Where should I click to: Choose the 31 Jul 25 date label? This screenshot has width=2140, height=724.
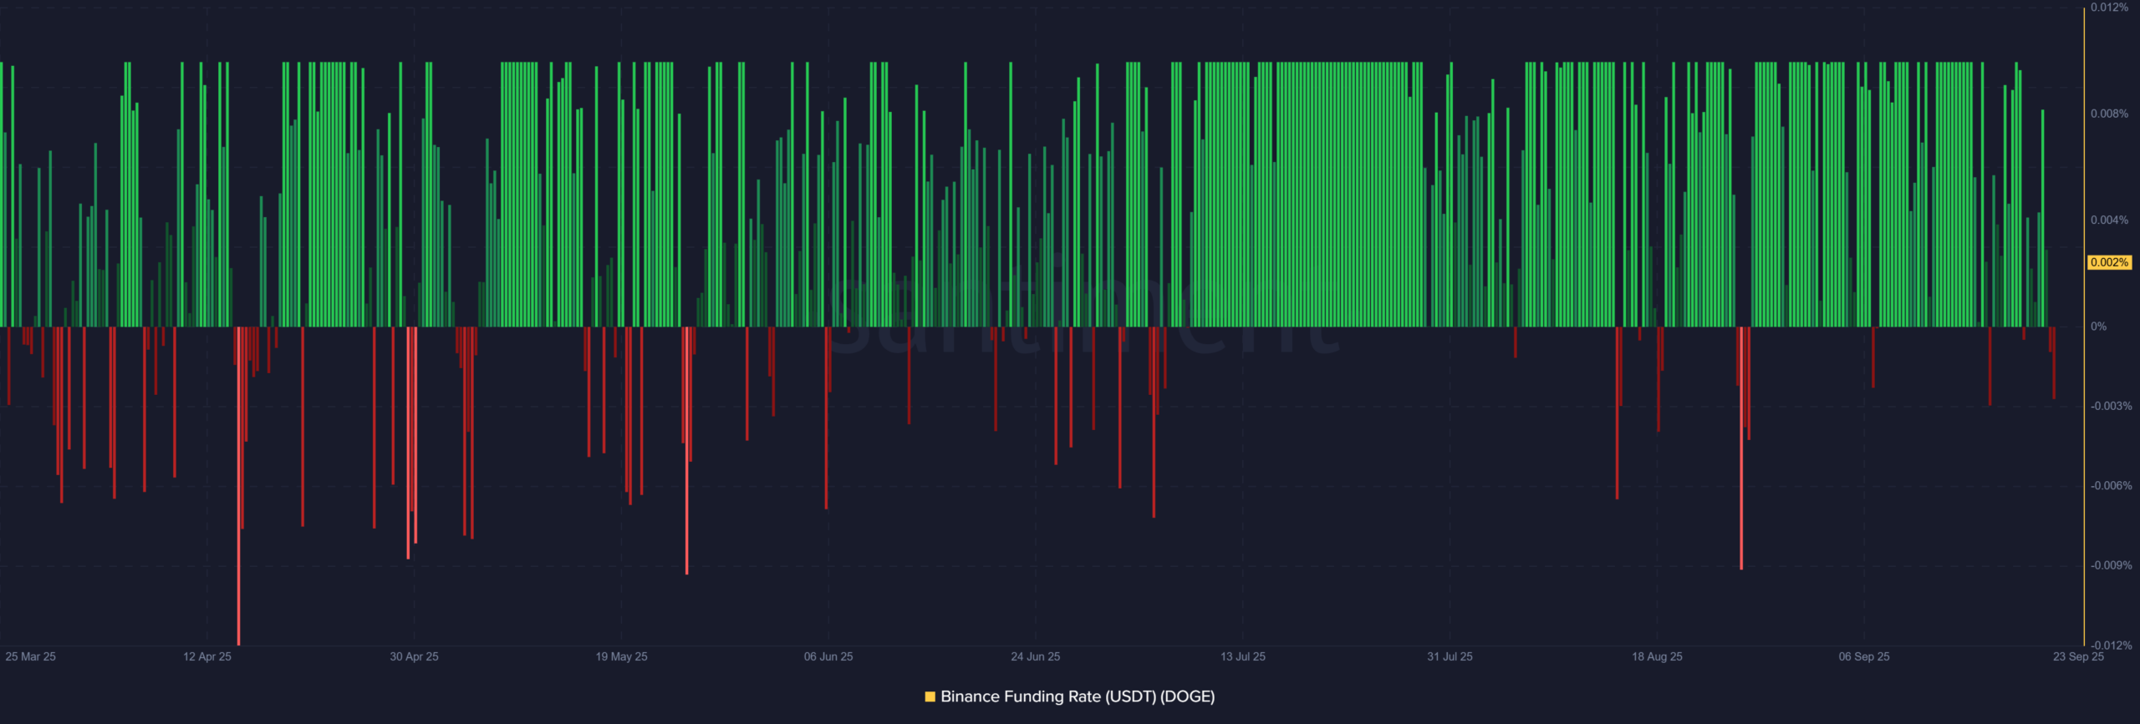pyautogui.click(x=1450, y=656)
